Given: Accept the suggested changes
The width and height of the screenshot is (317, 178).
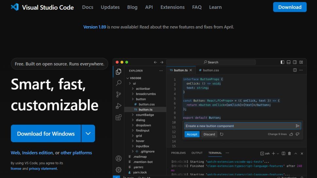Looking at the screenshot, I should (192, 134).
